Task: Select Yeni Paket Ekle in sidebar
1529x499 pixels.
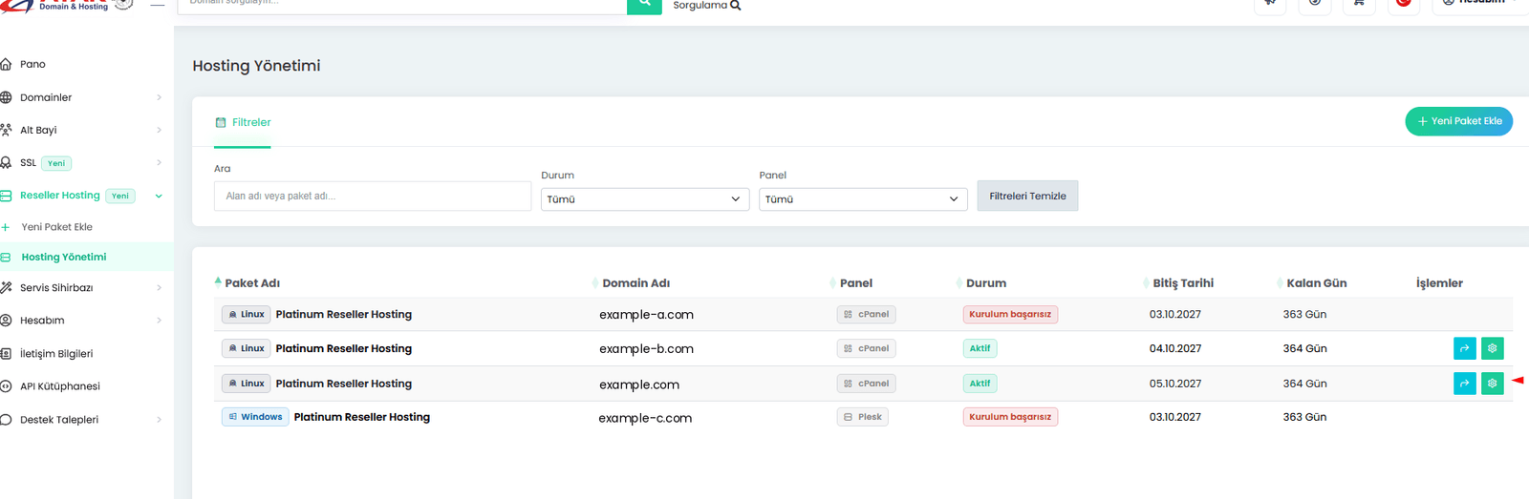Action: (x=57, y=227)
